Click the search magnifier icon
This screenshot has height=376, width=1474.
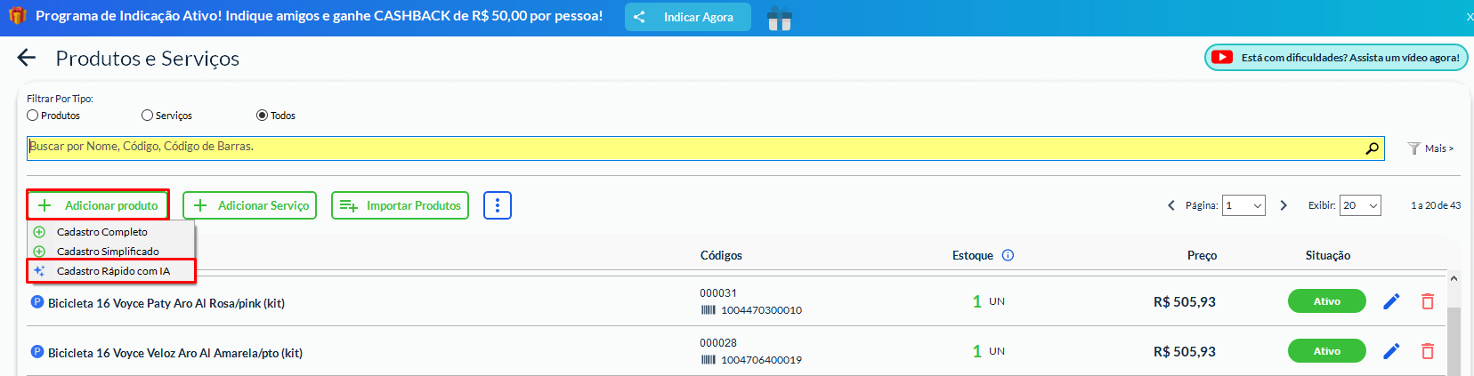pyautogui.click(x=1372, y=148)
